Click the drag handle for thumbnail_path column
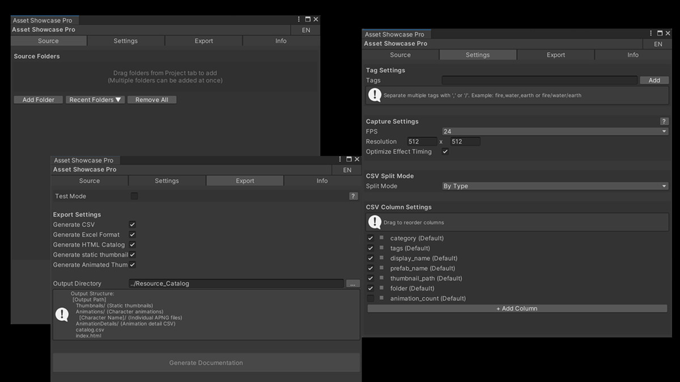The width and height of the screenshot is (680, 382). (x=382, y=278)
